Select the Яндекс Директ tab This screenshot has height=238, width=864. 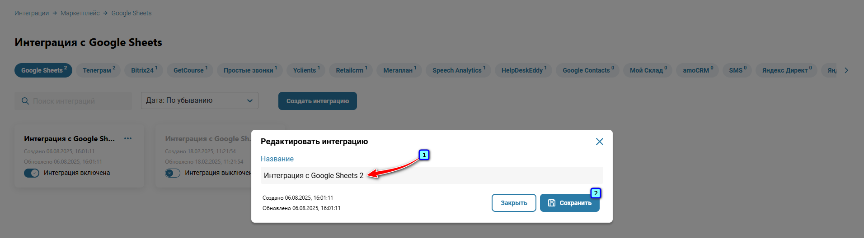click(x=787, y=70)
